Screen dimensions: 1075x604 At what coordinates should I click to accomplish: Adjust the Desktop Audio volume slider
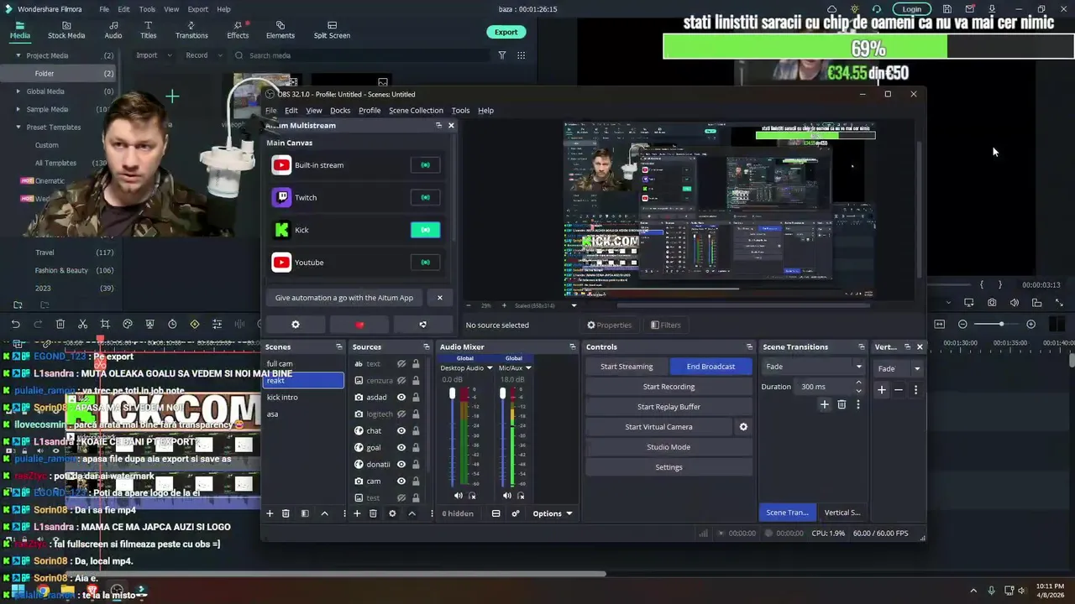[x=452, y=436]
